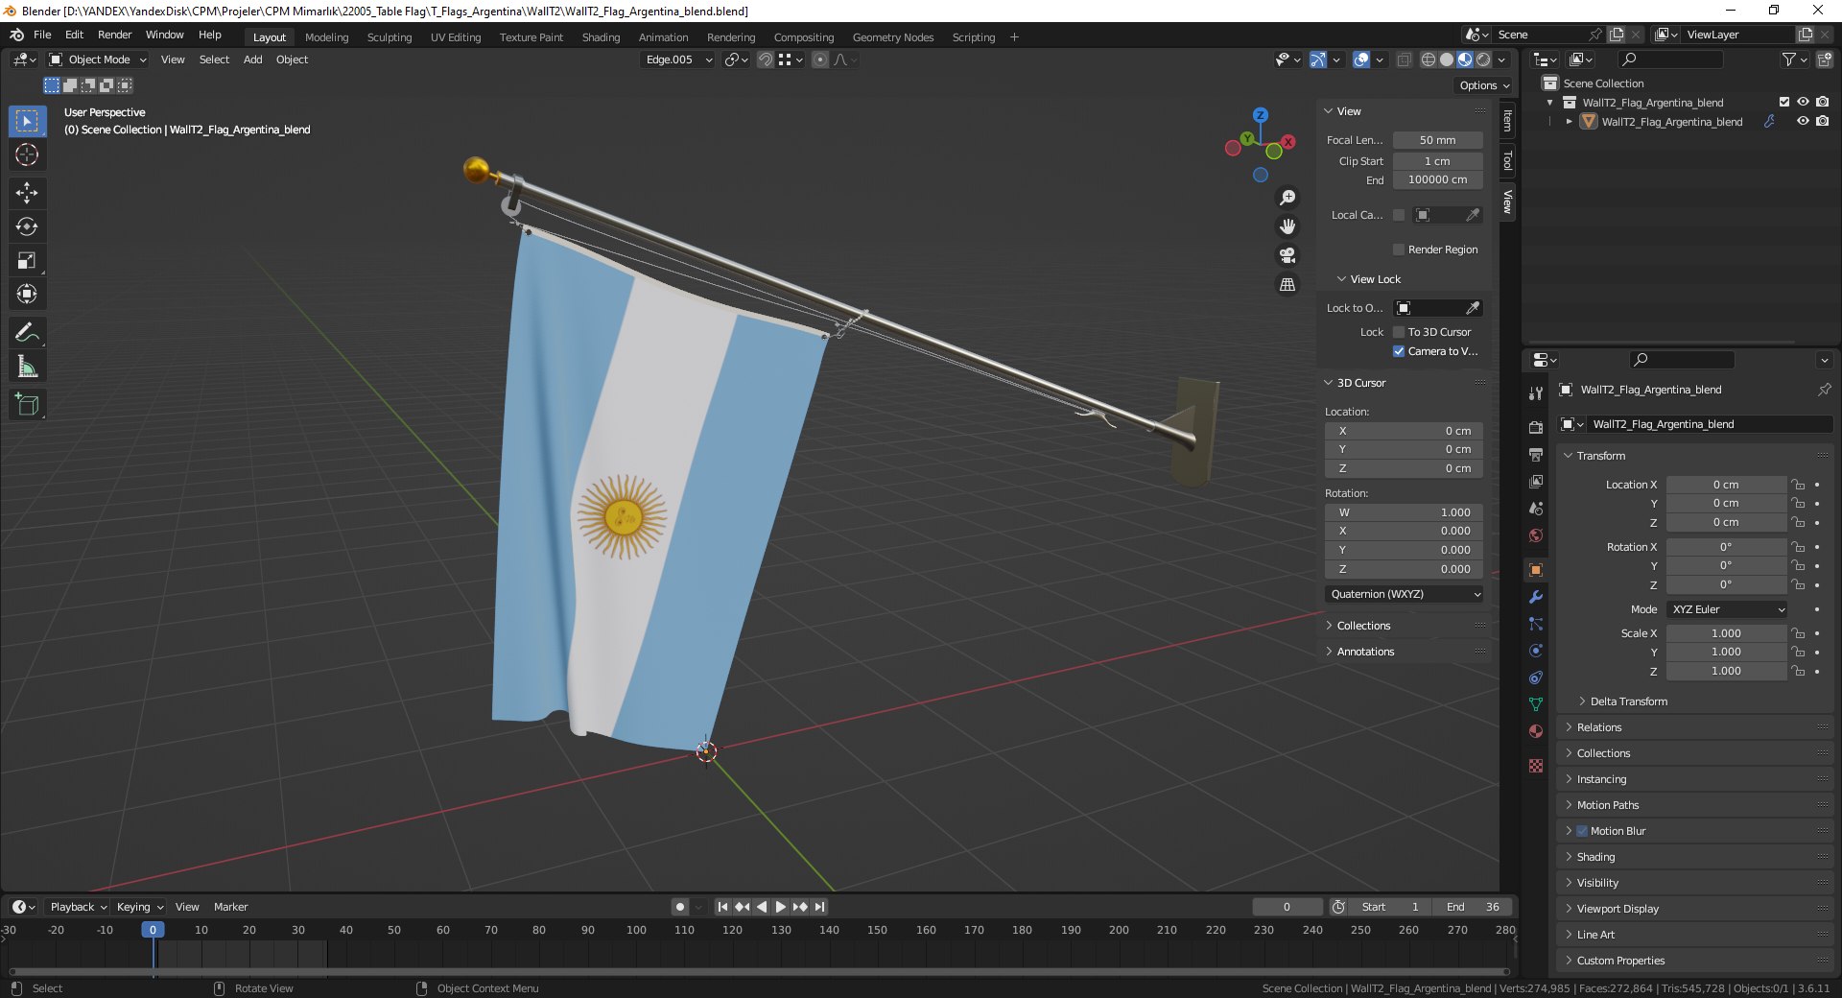Open the World properties globe icon
1842x998 pixels.
click(x=1536, y=535)
